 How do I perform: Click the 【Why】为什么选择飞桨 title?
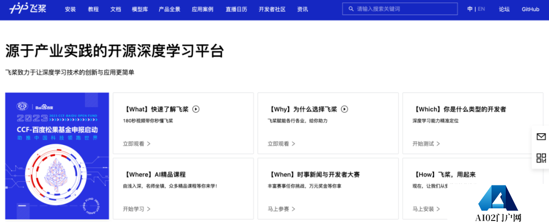pyautogui.click(x=302, y=109)
